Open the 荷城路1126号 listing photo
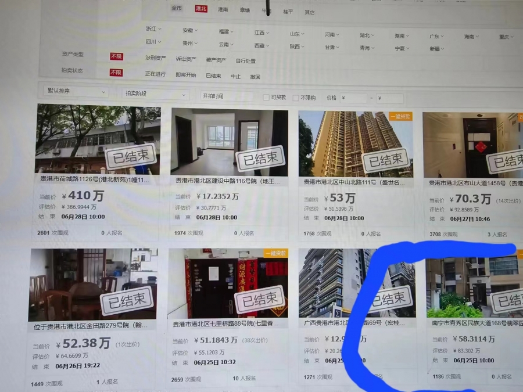Viewport: 523px width, 392px height. pos(98,139)
